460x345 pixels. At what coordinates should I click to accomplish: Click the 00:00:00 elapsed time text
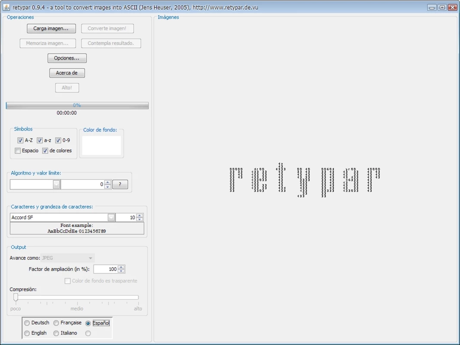click(66, 113)
